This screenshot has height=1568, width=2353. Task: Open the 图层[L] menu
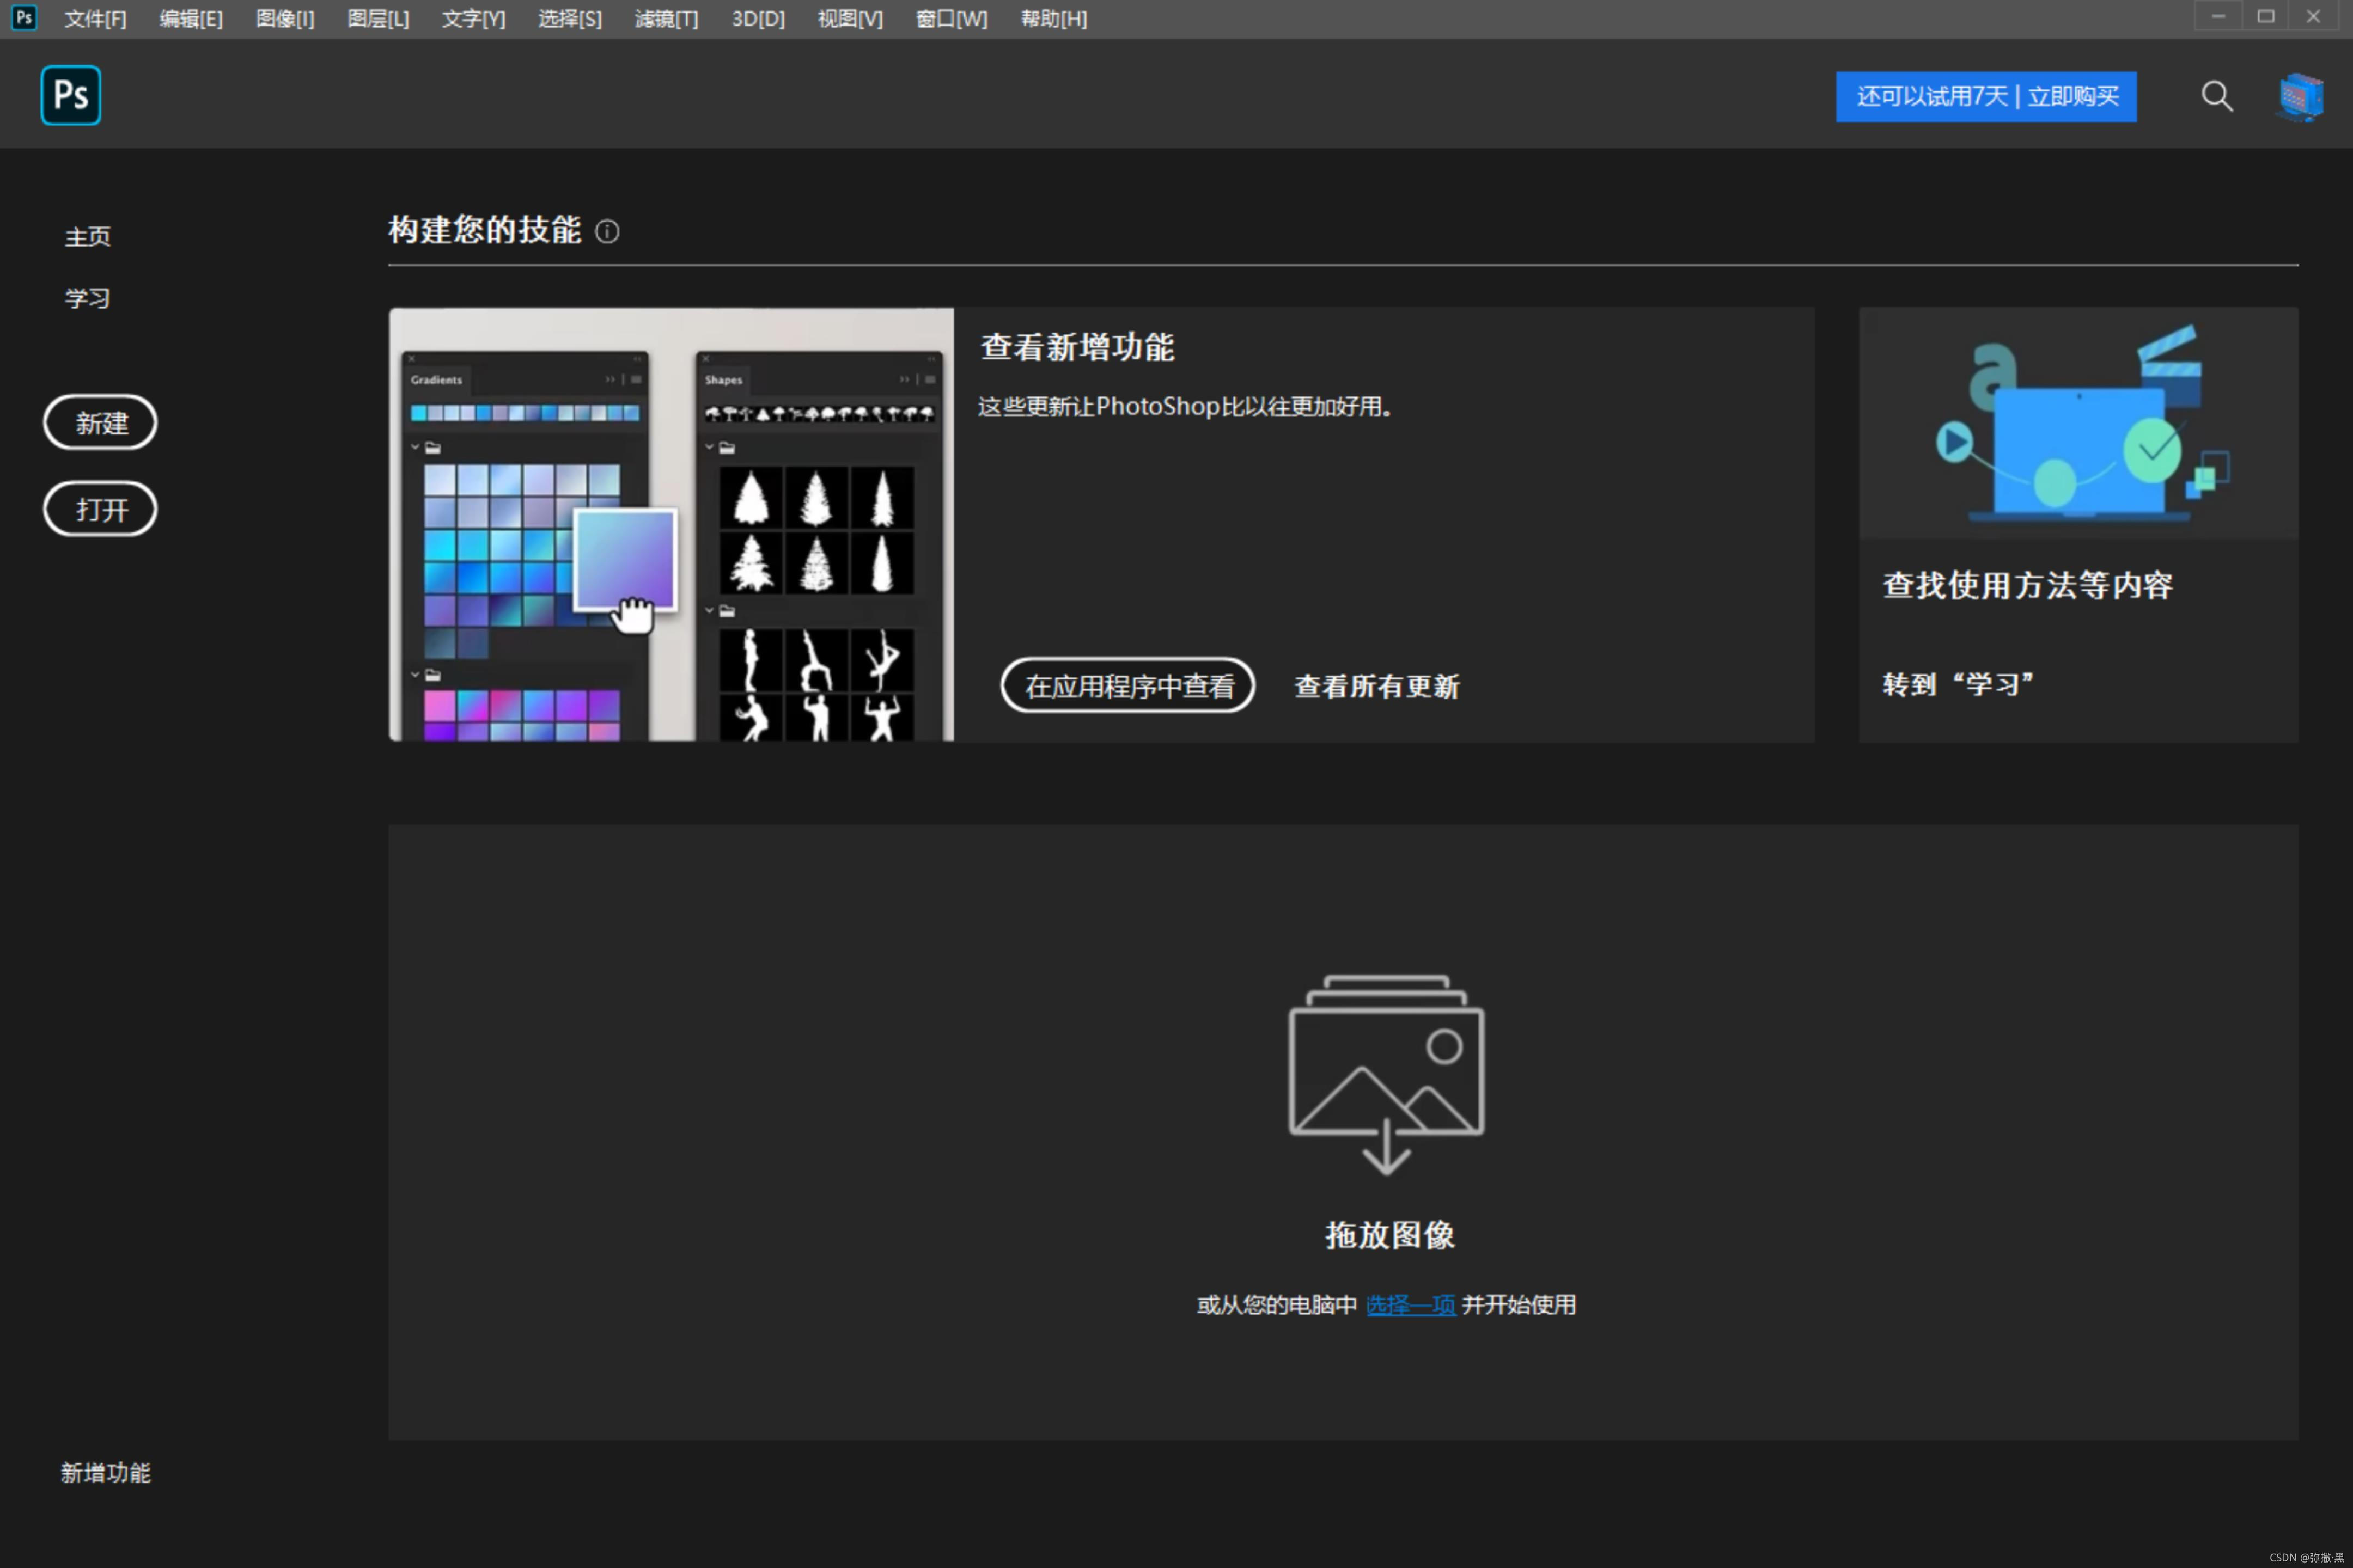(378, 19)
